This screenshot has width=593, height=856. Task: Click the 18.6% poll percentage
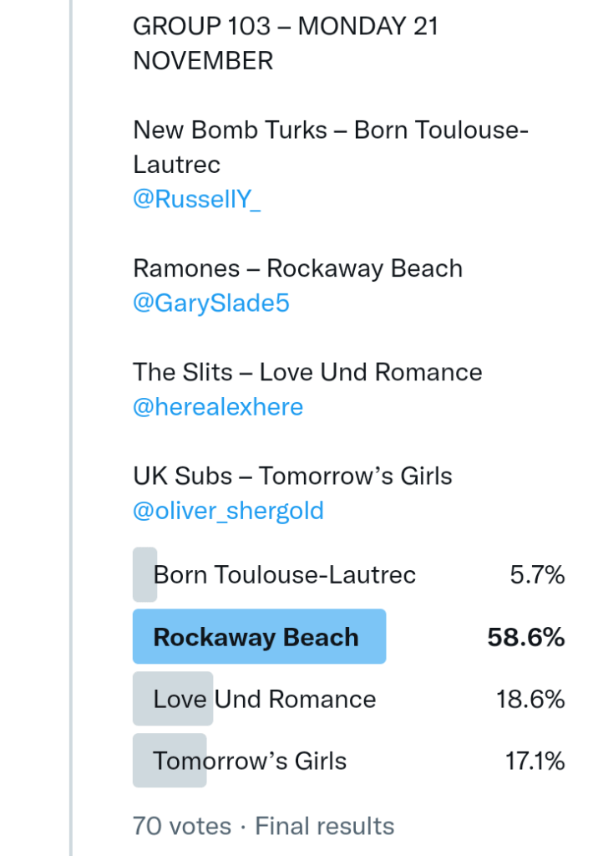click(530, 699)
